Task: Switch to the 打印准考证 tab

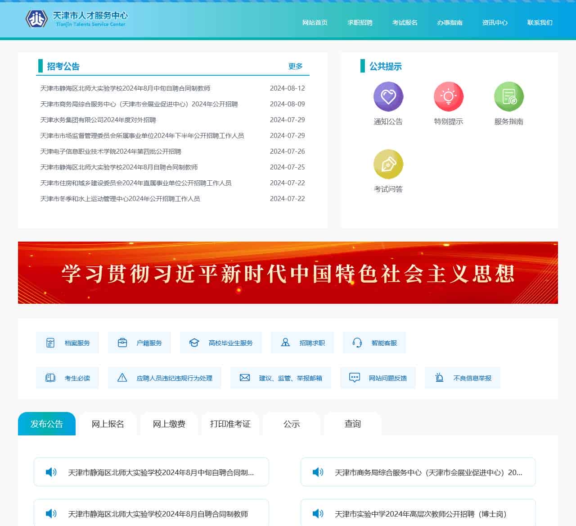Action: tap(230, 424)
